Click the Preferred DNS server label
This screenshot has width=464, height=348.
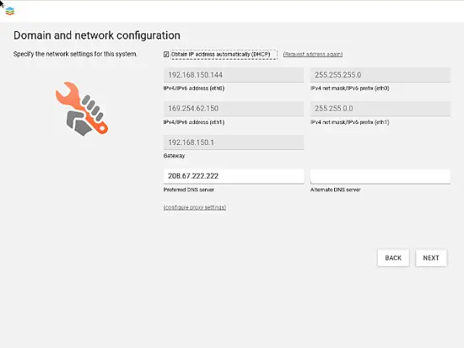pos(188,190)
